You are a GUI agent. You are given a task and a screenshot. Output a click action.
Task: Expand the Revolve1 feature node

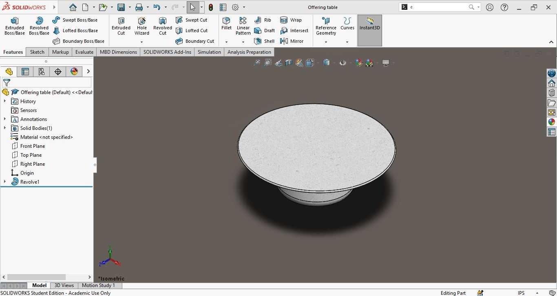[x=5, y=182]
